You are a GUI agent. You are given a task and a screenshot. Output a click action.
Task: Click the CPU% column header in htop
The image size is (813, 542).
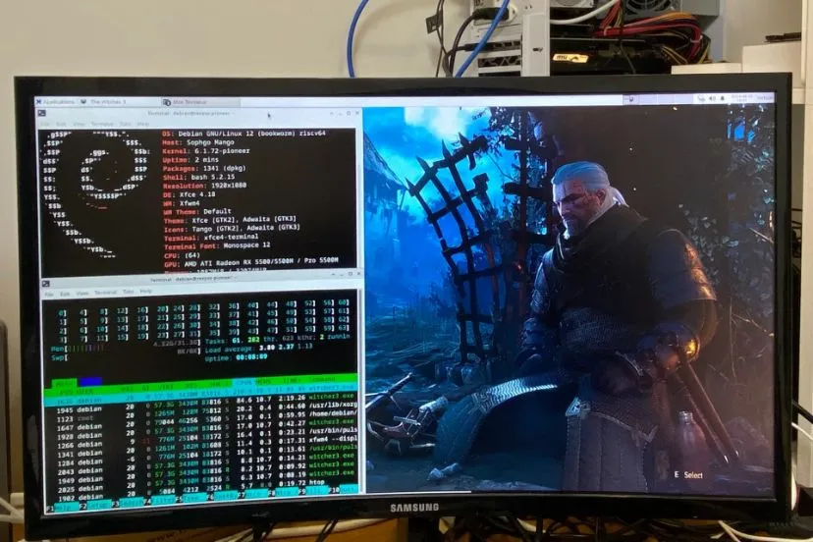[x=243, y=382]
